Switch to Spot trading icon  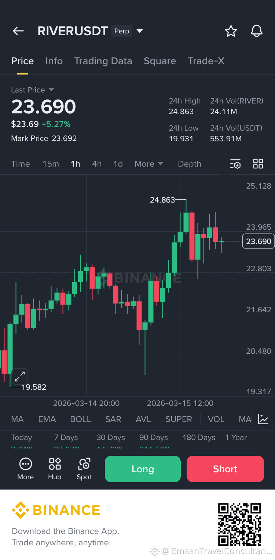[84, 464]
